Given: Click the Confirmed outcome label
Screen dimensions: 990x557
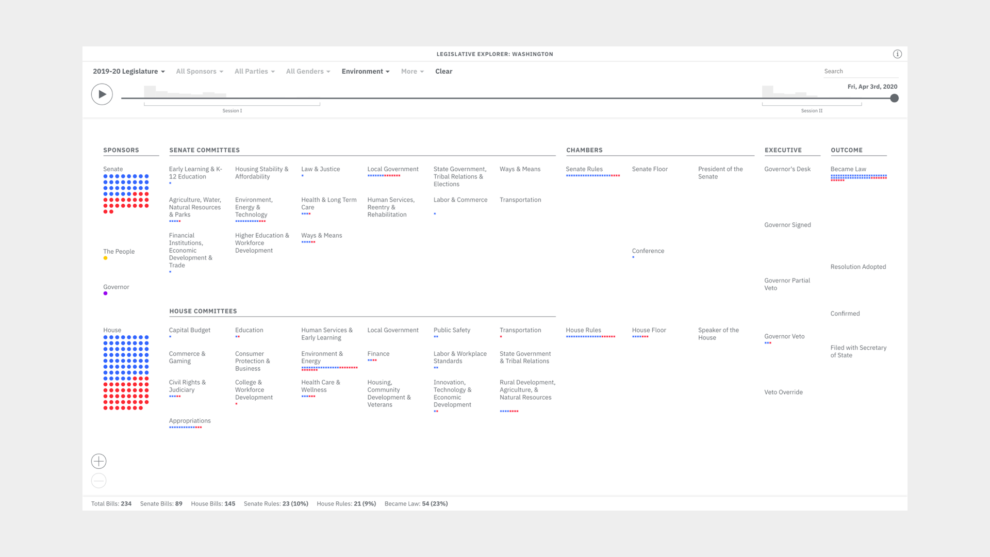Looking at the screenshot, I should pyautogui.click(x=845, y=314).
